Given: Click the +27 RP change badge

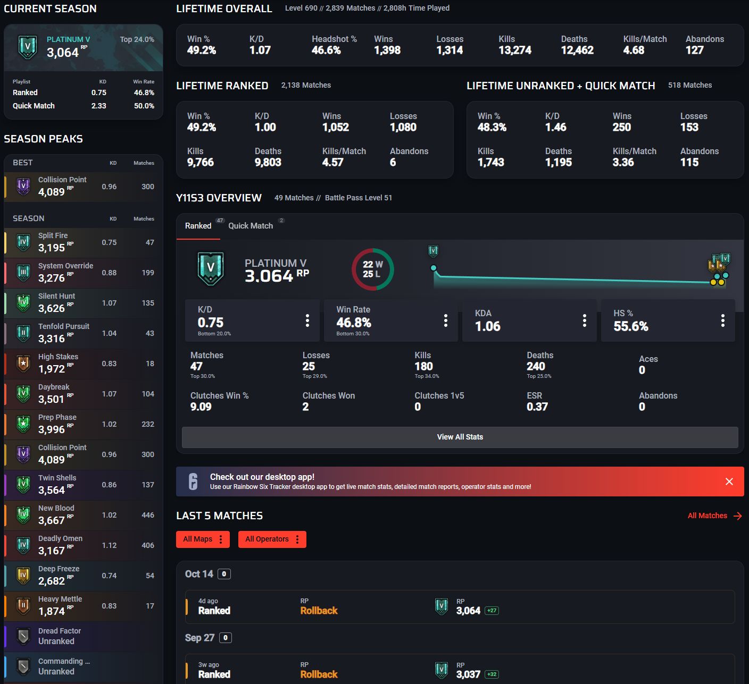Looking at the screenshot, I should click(492, 611).
